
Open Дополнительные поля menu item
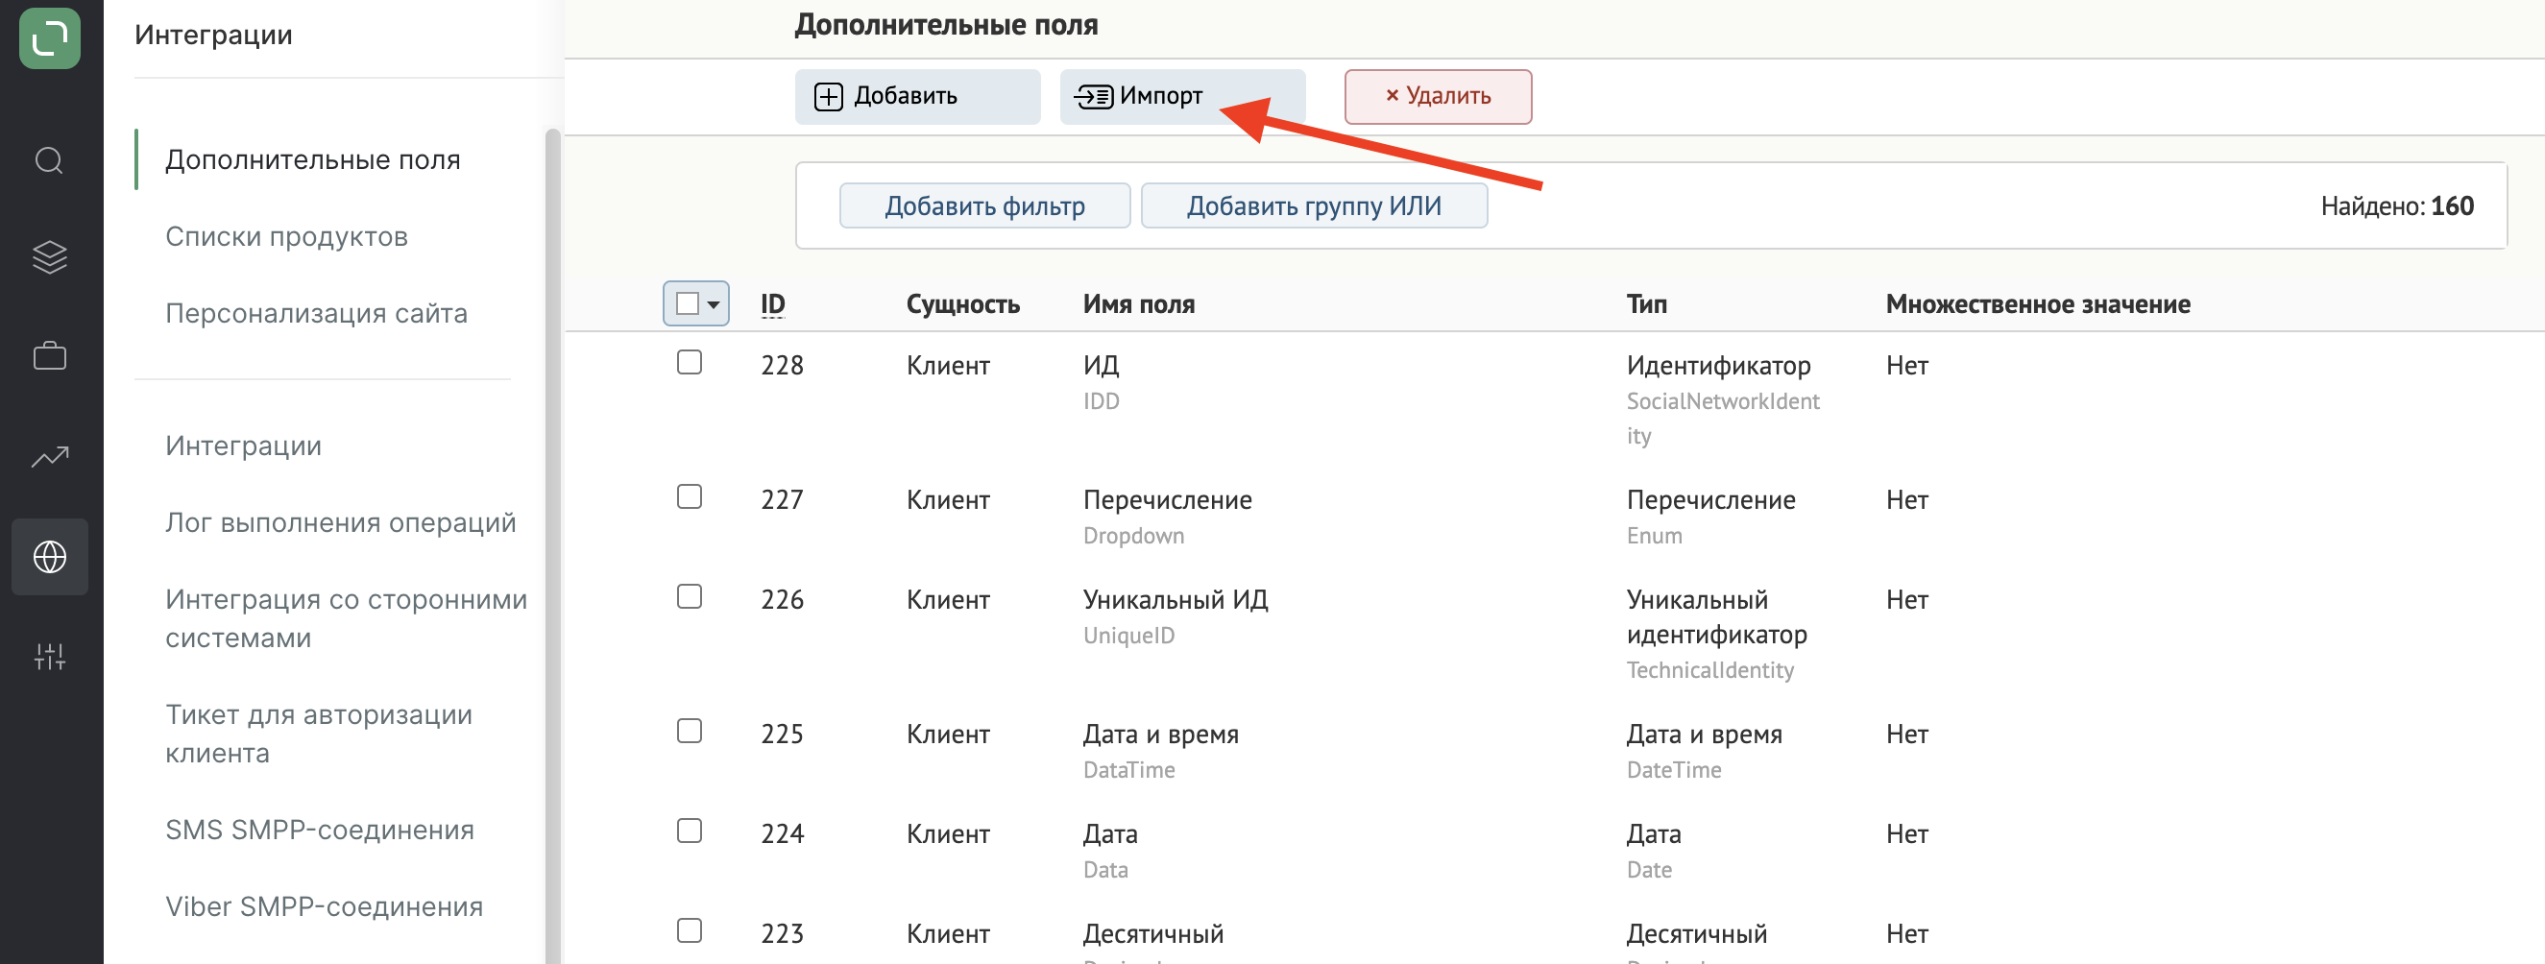click(312, 160)
